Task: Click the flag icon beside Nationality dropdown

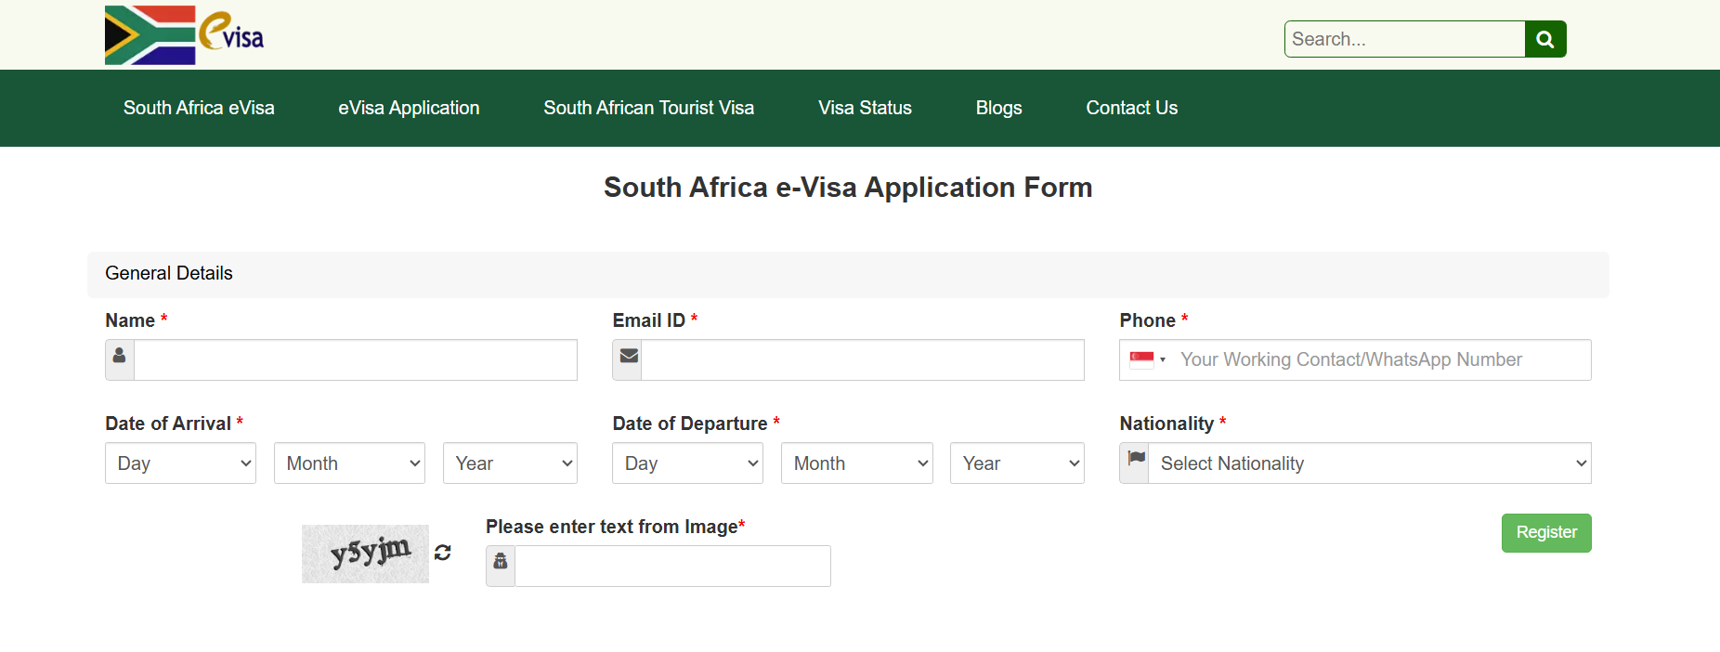Action: point(1135,463)
